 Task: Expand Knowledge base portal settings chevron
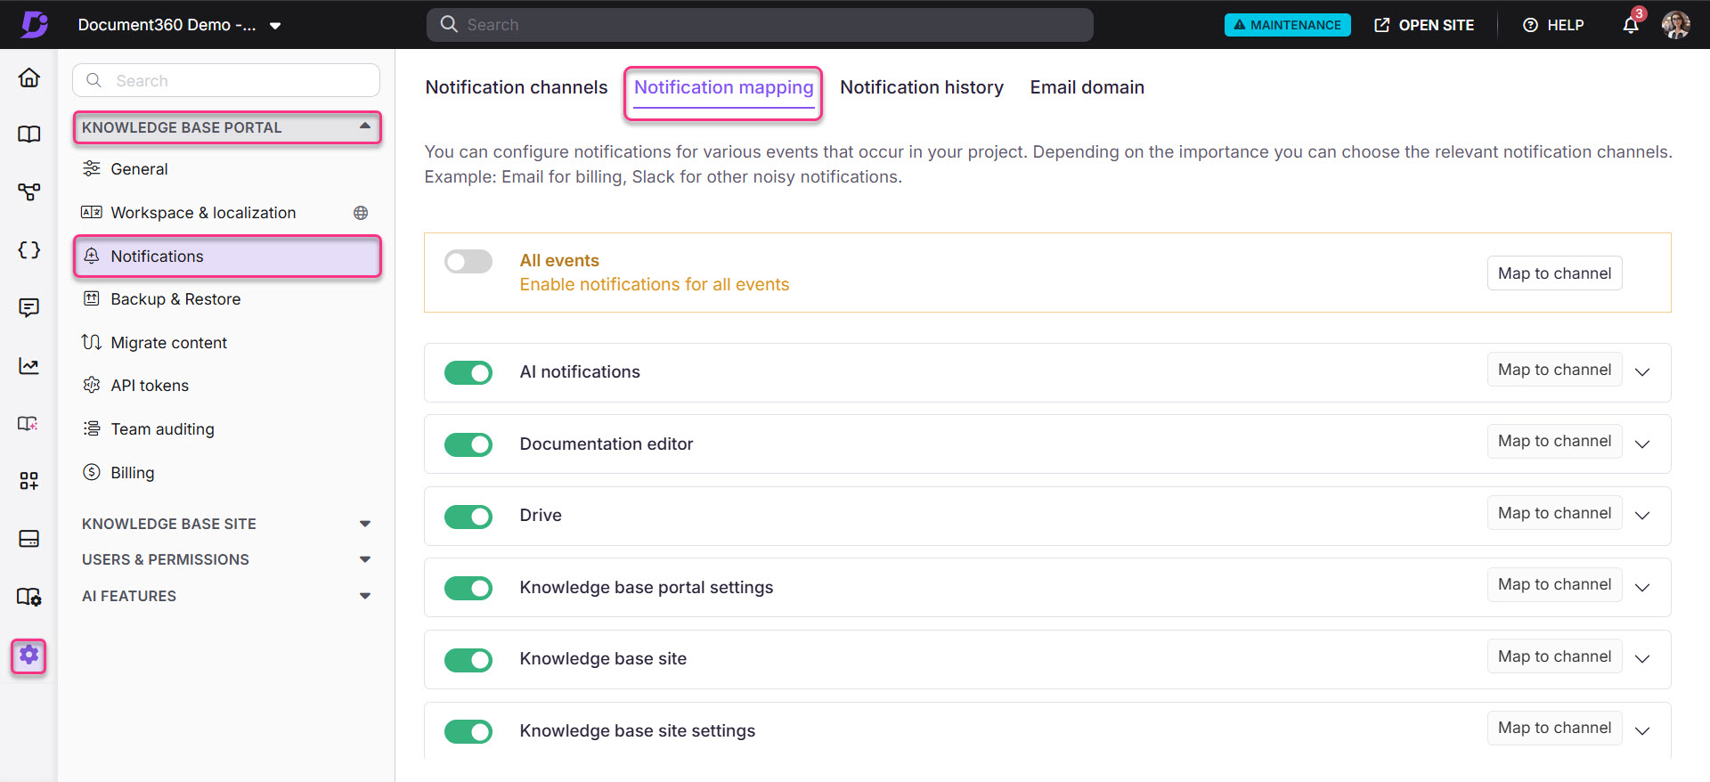(x=1642, y=587)
